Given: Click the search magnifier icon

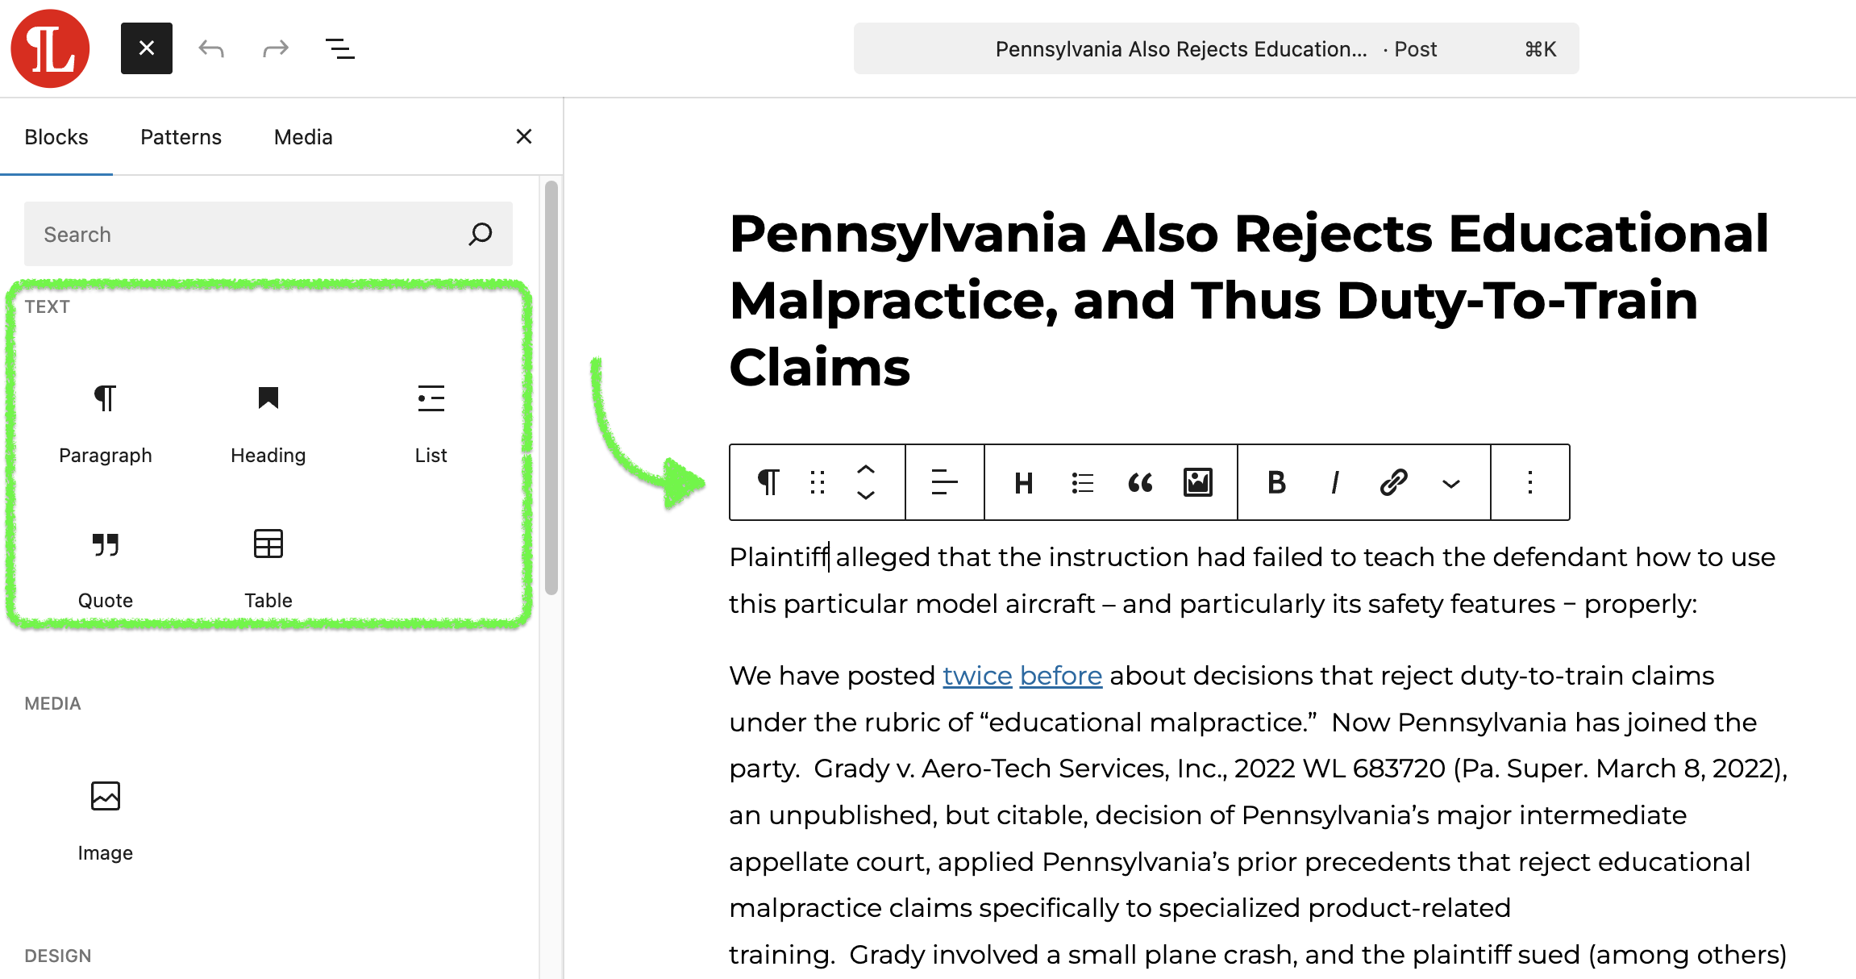Looking at the screenshot, I should click(481, 234).
